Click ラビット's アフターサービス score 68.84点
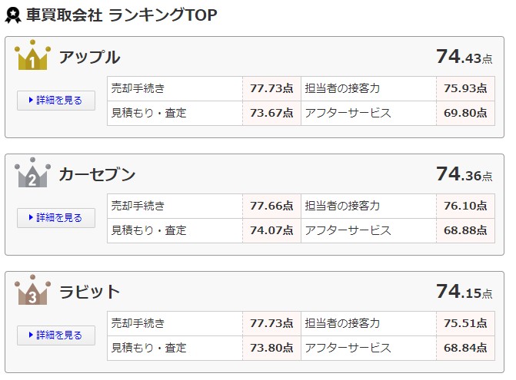 point(465,348)
